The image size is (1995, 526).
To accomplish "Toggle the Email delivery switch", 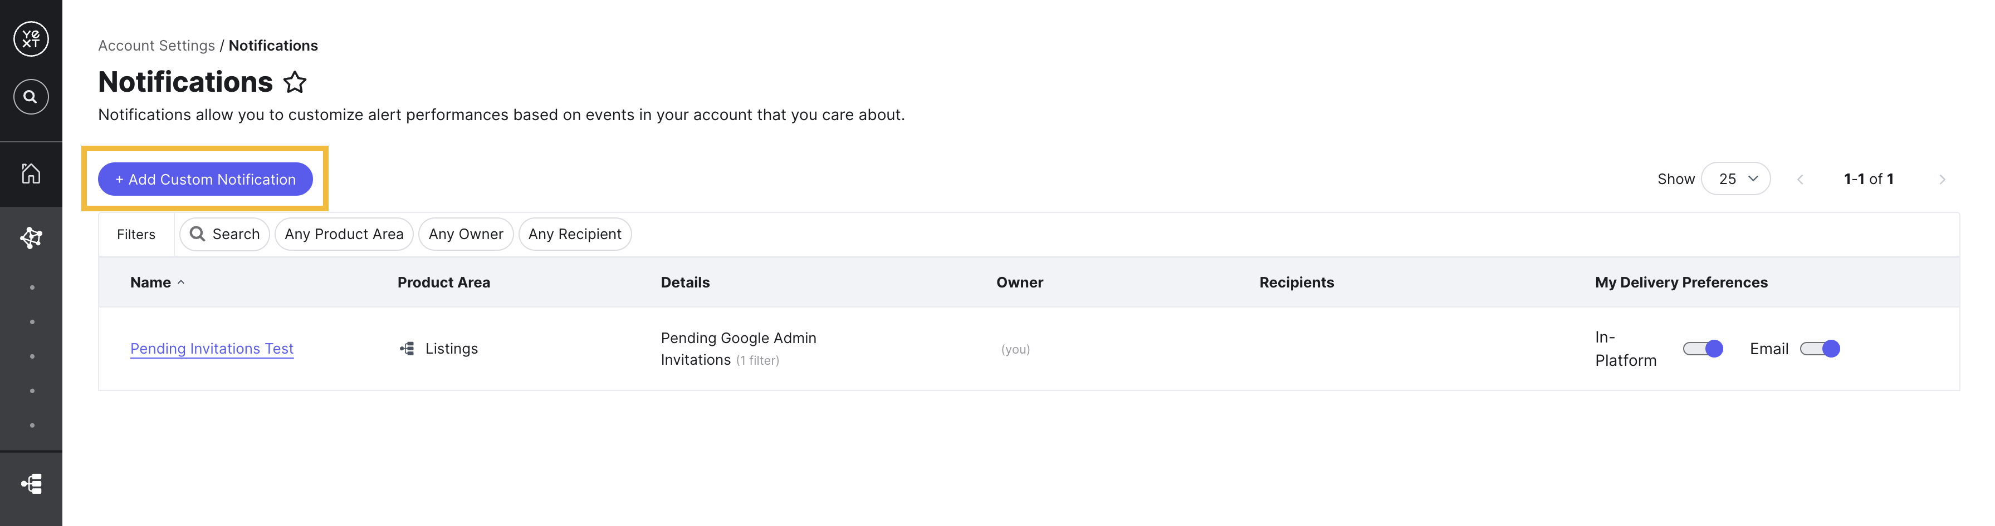I will [x=1819, y=349].
